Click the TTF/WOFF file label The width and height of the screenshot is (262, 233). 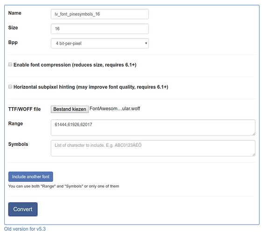point(25,109)
